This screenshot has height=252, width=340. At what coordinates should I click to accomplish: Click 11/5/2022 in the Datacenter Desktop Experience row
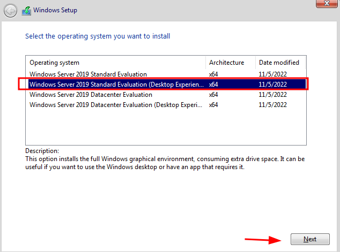click(x=272, y=105)
